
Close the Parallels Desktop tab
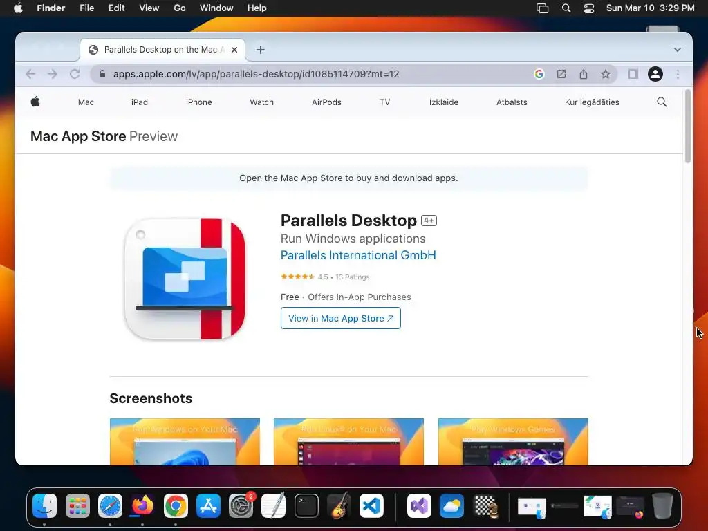(234, 50)
